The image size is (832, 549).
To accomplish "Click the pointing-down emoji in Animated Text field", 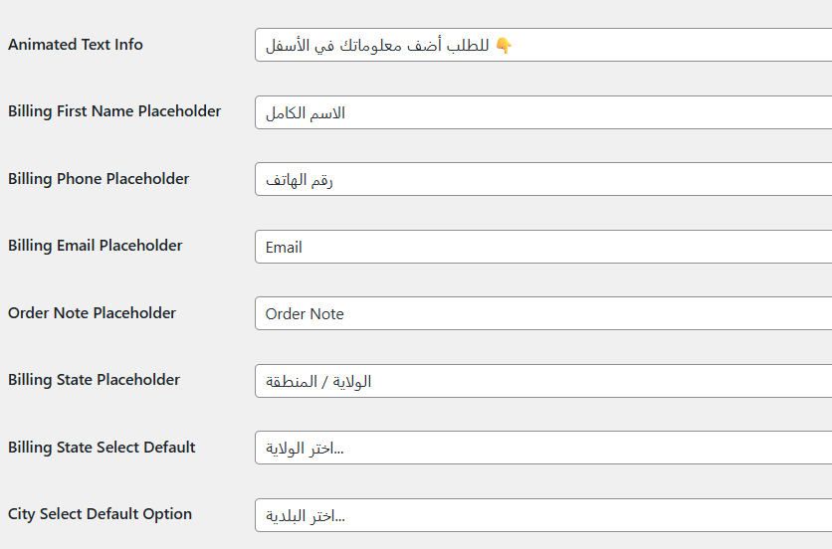I will click(x=504, y=45).
